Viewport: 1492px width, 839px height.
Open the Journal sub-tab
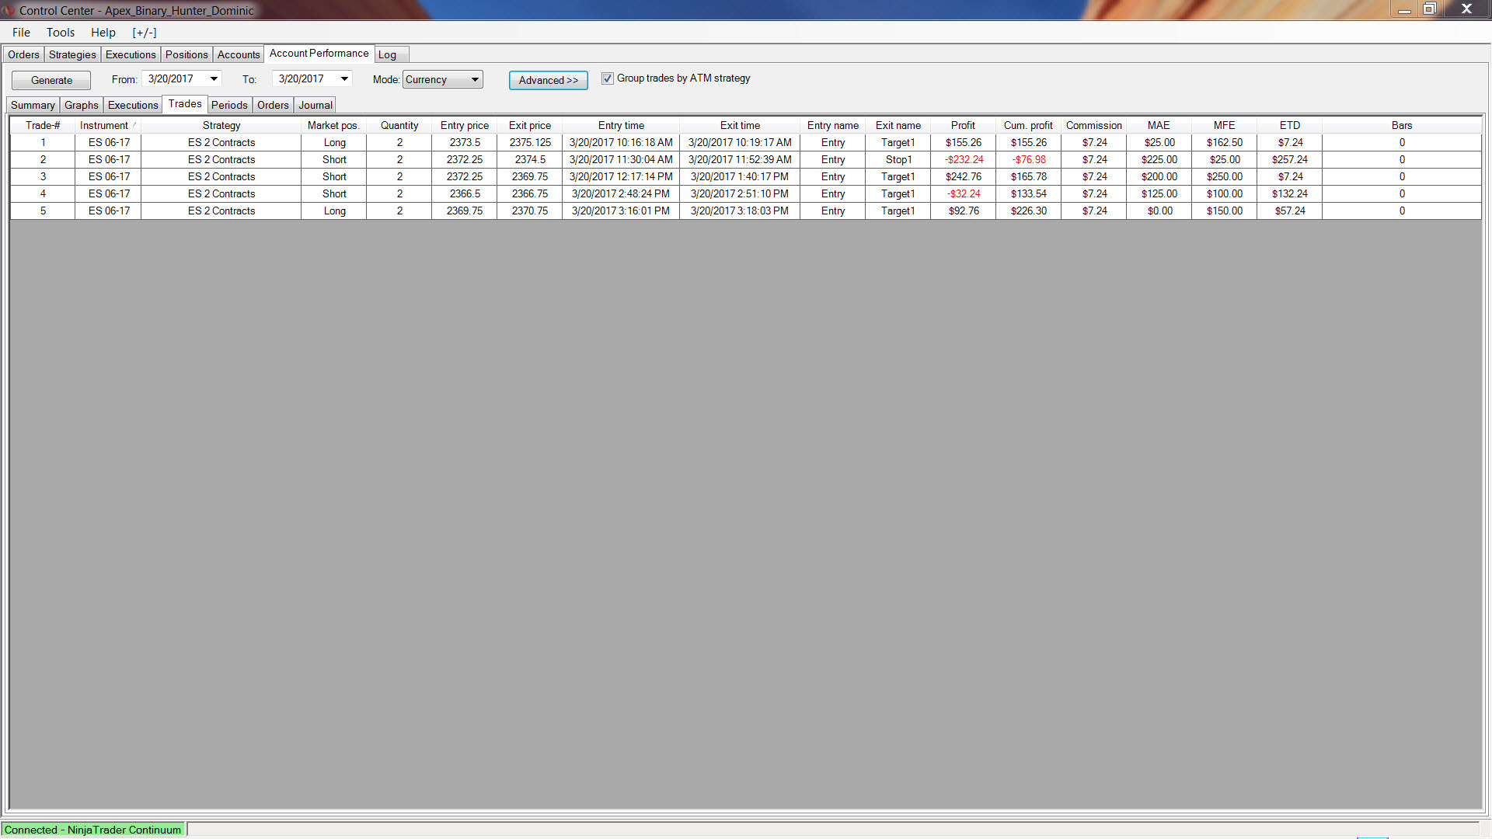tap(315, 105)
